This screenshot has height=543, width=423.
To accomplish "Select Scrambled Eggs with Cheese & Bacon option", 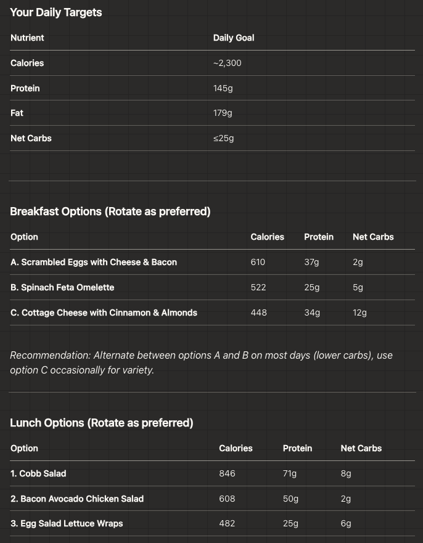I will coord(94,262).
